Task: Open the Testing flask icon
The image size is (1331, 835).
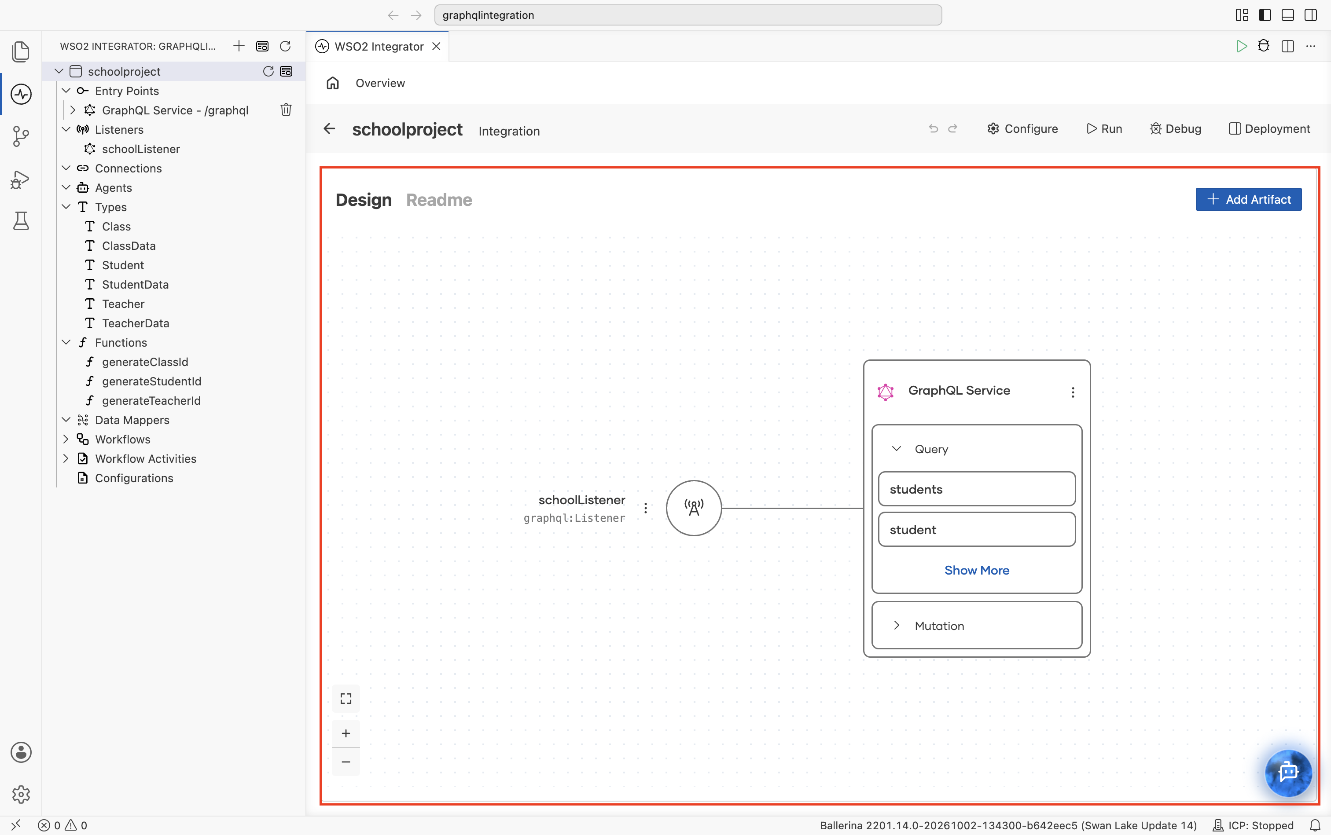Action: click(21, 221)
